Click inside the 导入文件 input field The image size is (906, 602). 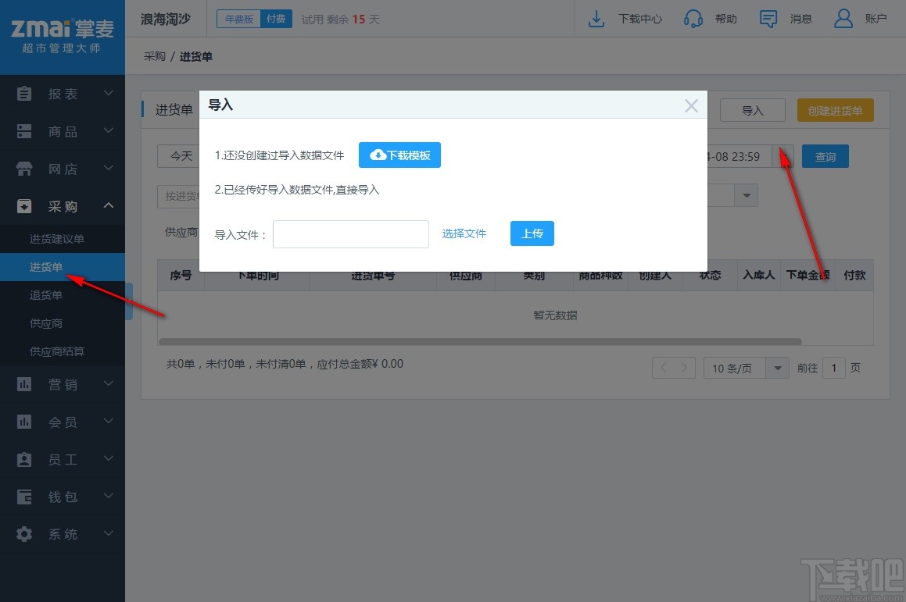point(350,233)
